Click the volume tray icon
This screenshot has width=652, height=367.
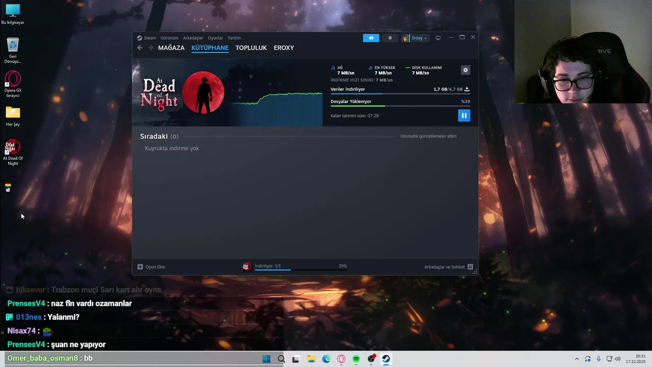point(618,359)
